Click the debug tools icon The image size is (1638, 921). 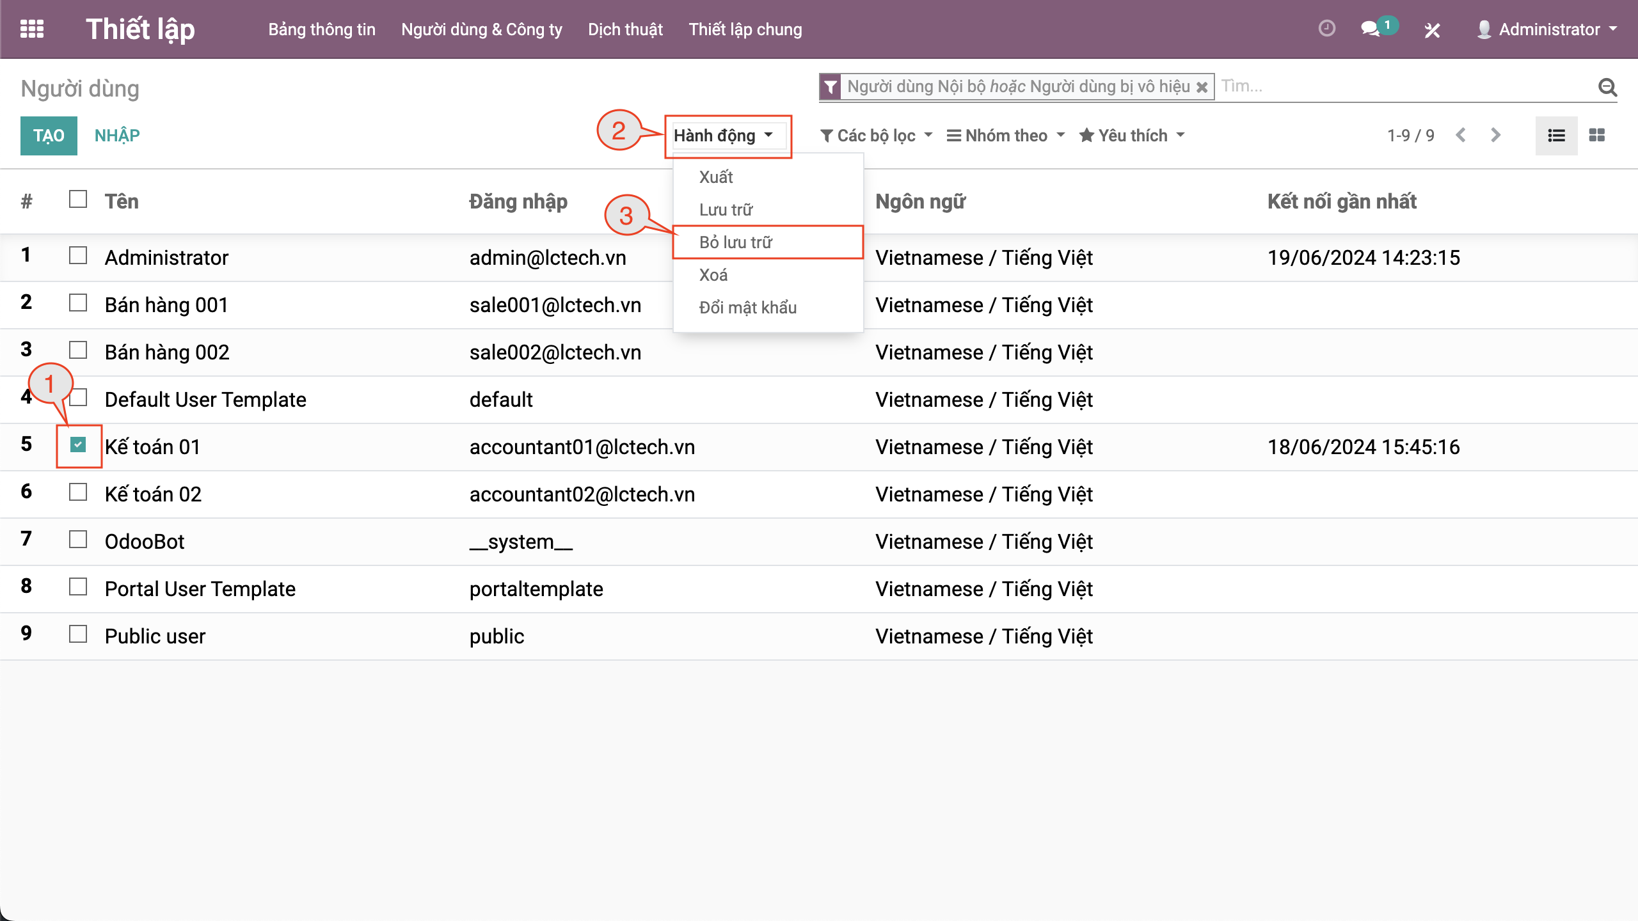click(x=1433, y=30)
